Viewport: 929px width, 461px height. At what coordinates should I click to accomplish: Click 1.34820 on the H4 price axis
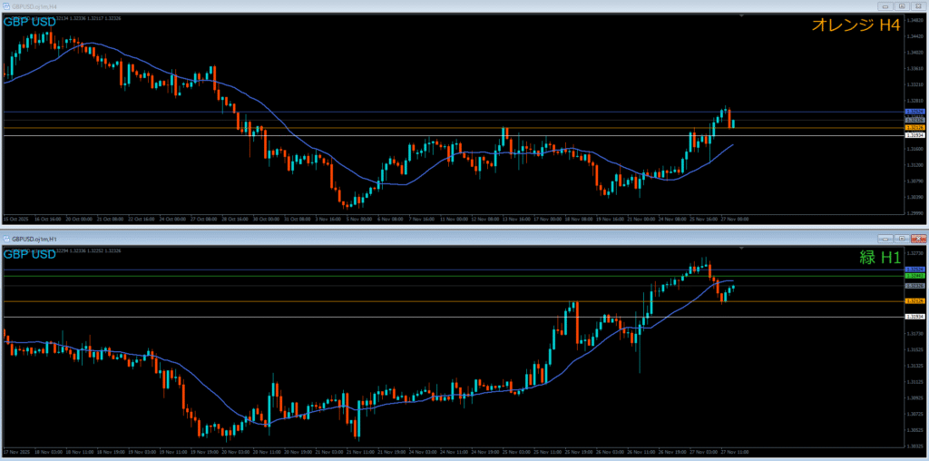(x=915, y=20)
